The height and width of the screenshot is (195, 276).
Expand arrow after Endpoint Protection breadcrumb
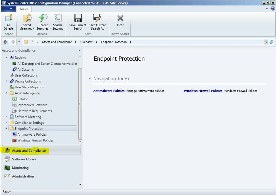tap(131, 42)
